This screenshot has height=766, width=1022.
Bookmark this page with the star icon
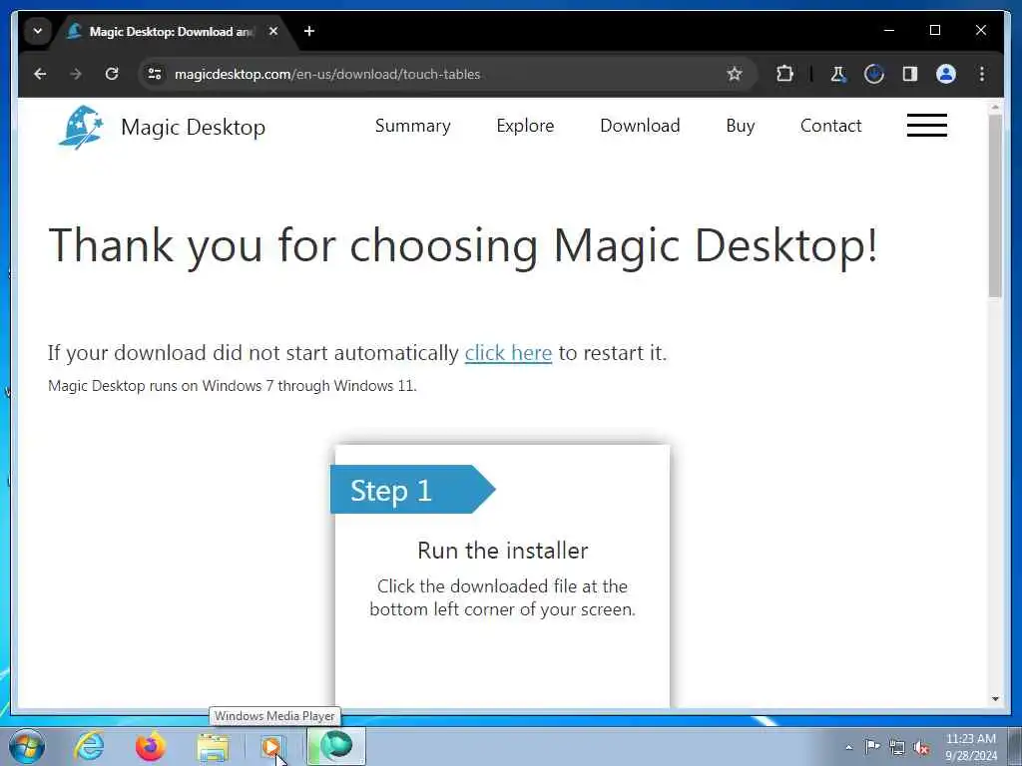(x=735, y=74)
